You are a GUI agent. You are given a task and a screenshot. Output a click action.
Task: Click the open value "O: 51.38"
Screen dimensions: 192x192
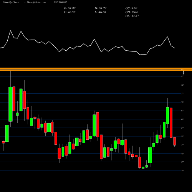pos(70,8)
